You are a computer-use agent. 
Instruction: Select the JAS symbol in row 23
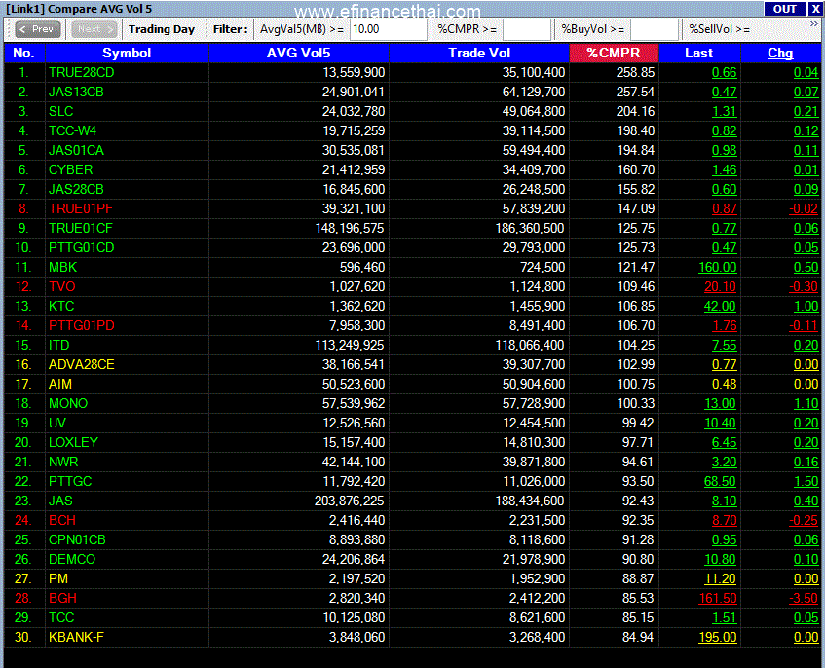pyautogui.click(x=61, y=501)
